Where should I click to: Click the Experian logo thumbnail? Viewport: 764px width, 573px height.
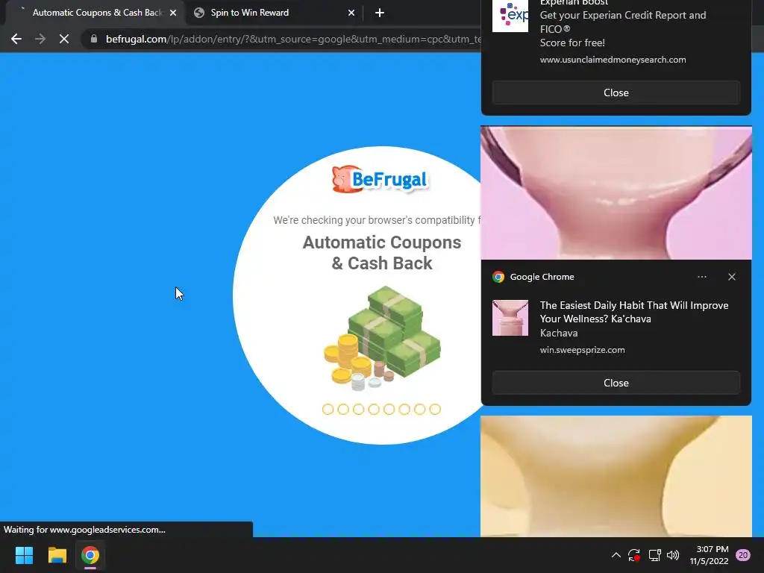pyautogui.click(x=510, y=15)
